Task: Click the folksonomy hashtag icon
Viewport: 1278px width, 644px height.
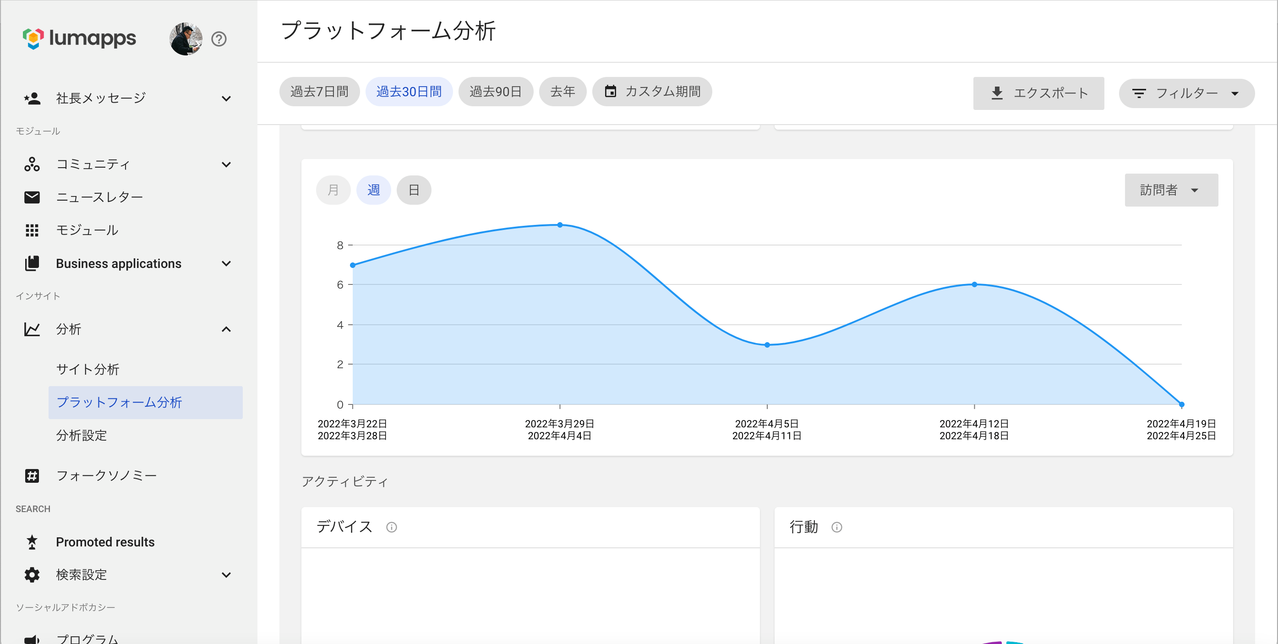Action: [x=32, y=475]
